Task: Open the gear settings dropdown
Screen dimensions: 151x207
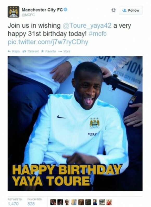Action: pos(114,10)
